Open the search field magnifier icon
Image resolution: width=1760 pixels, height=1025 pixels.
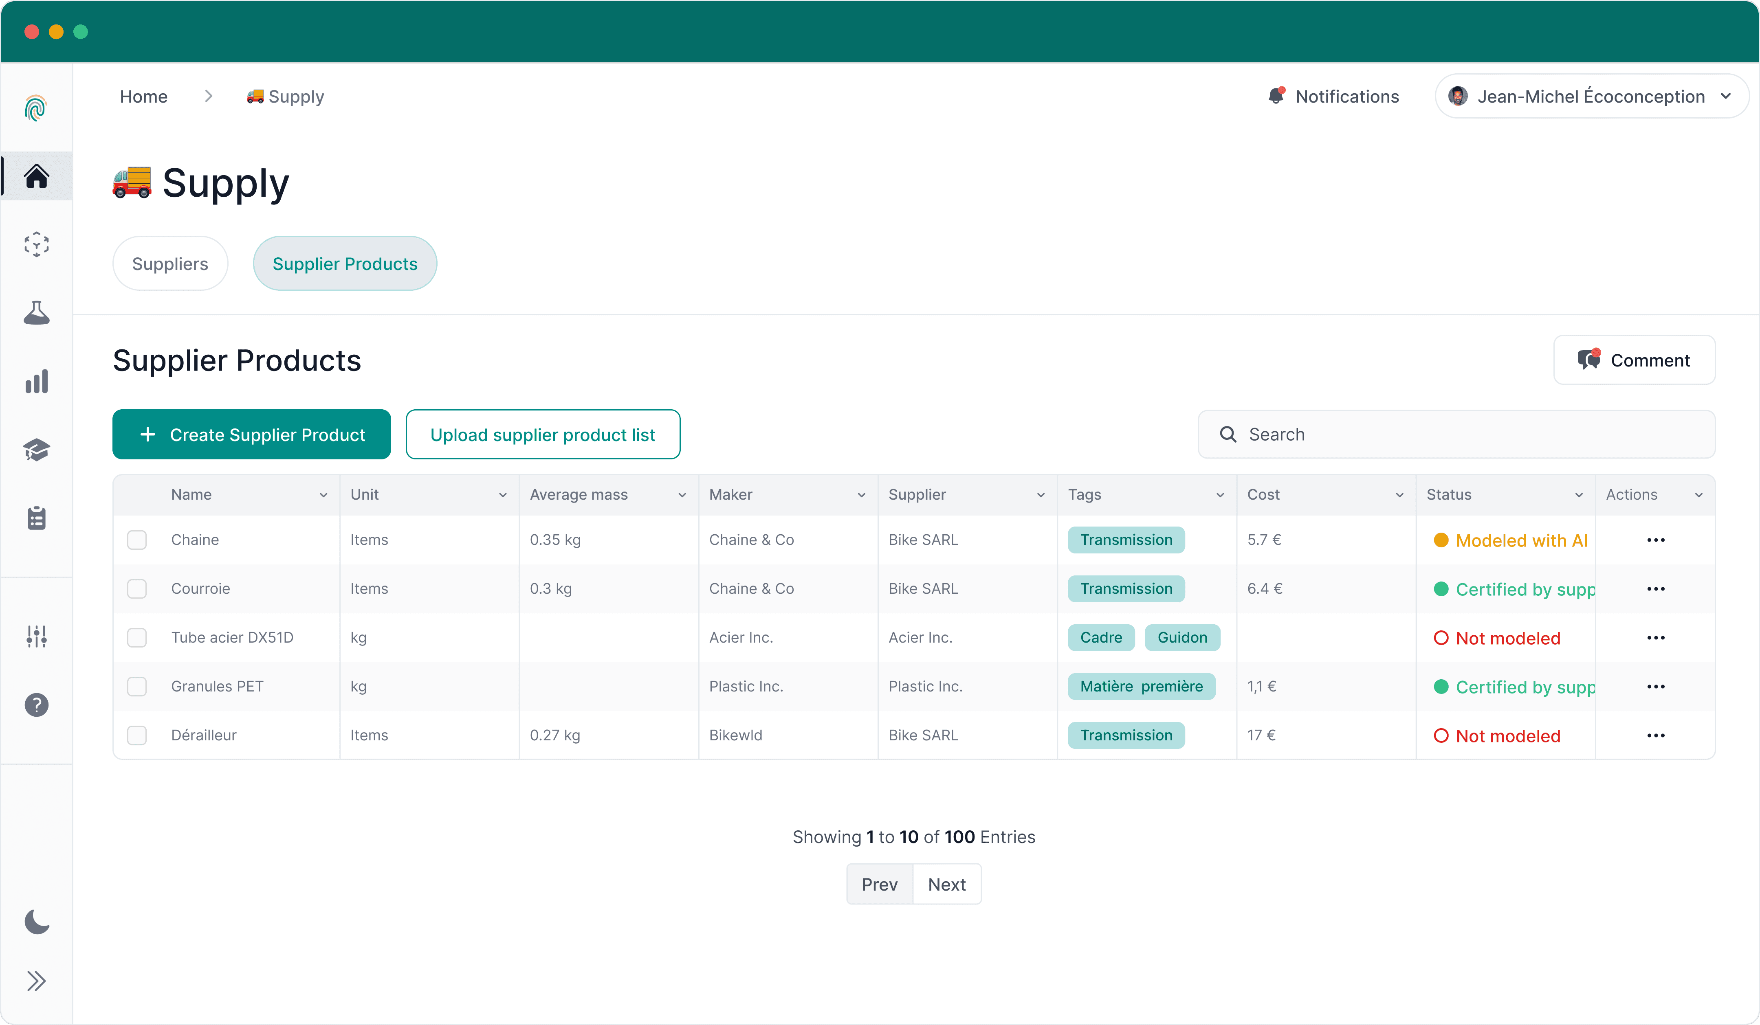tap(1227, 434)
